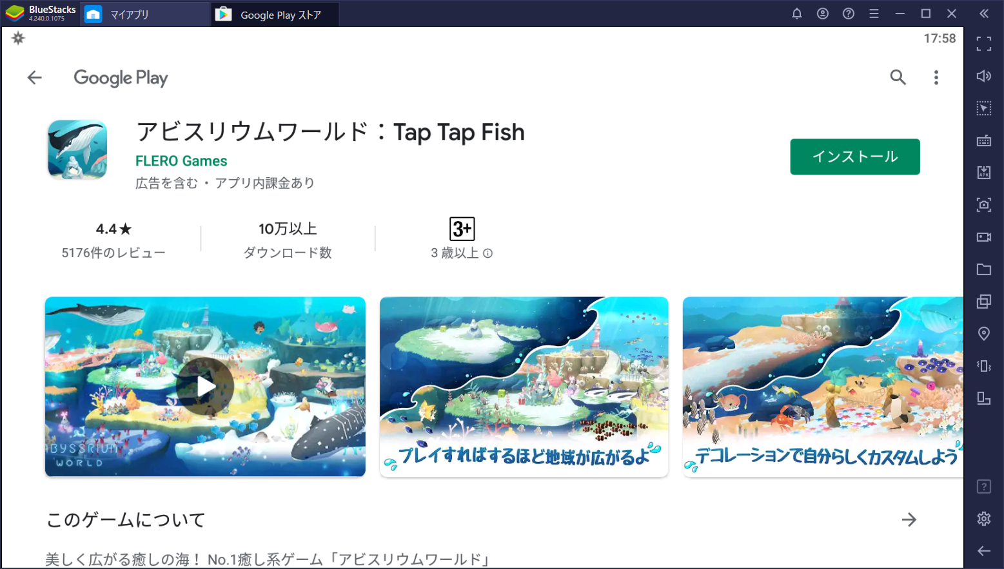Click the cursor lock icon in sidebar
Screen dimensions: 1004x569
coord(984,108)
